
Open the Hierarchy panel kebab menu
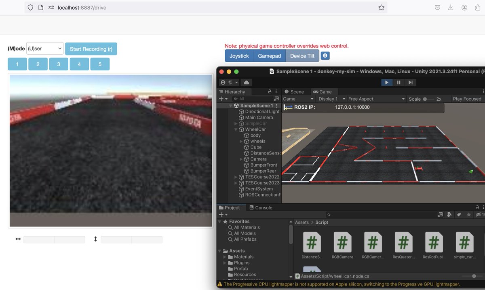click(x=276, y=92)
